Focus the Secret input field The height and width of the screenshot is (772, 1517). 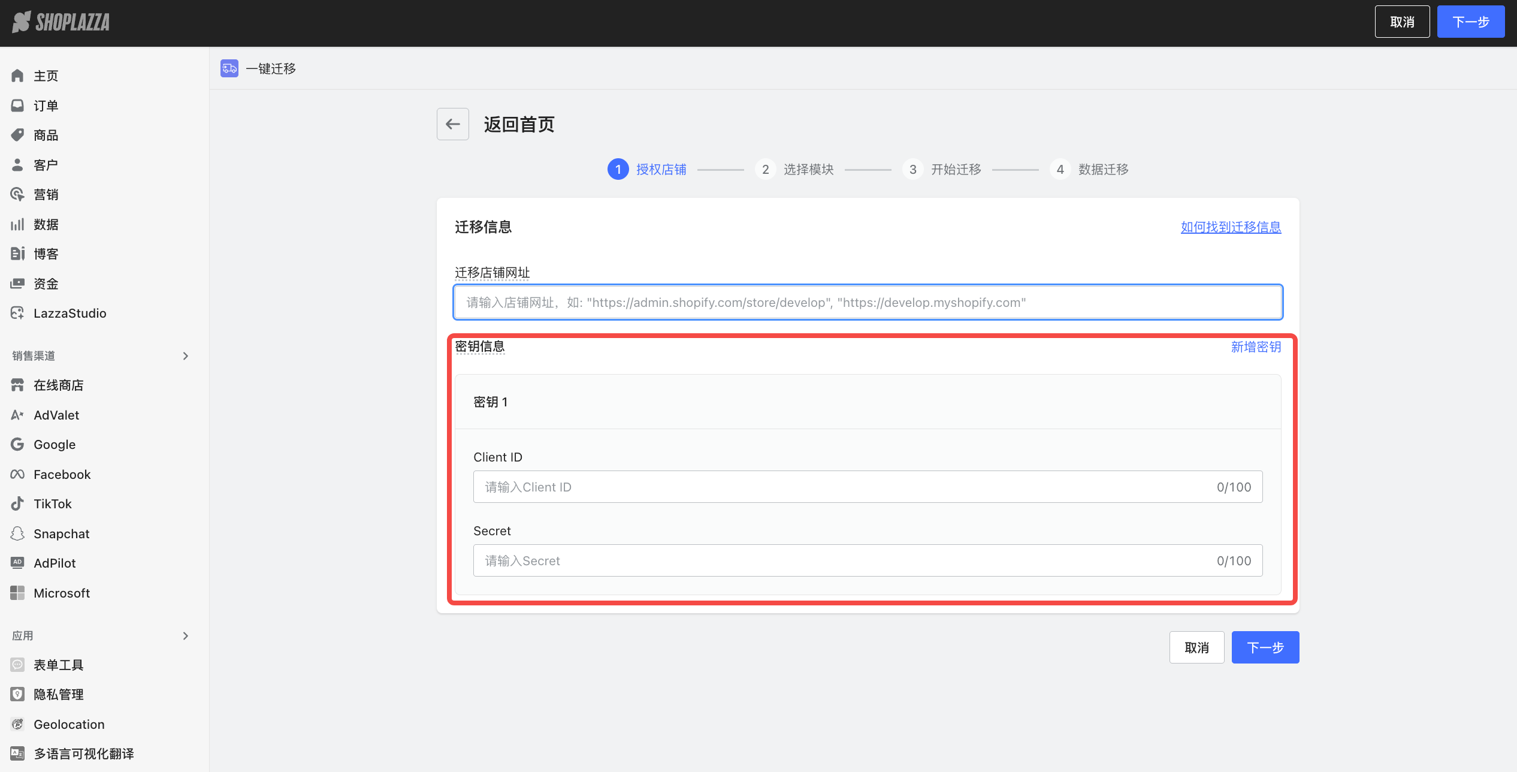[868, 560]
